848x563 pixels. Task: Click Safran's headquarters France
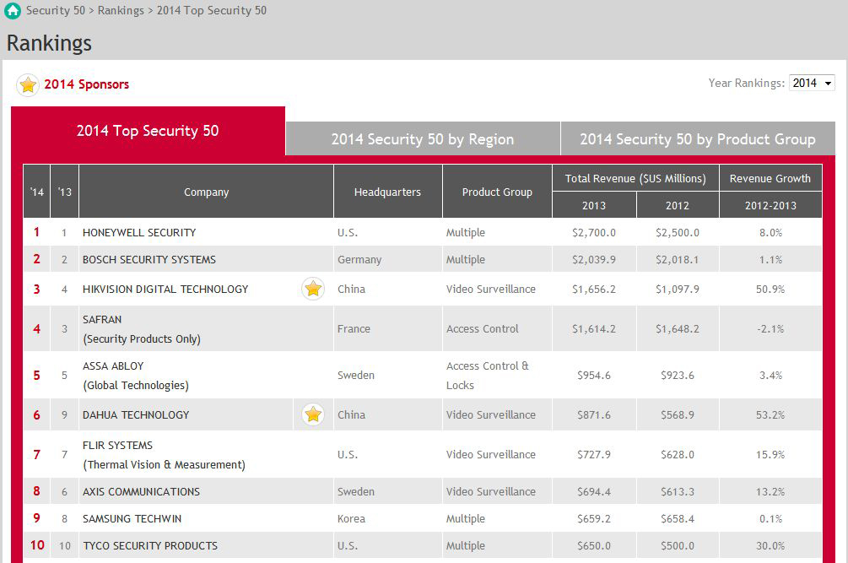[354, 329]
